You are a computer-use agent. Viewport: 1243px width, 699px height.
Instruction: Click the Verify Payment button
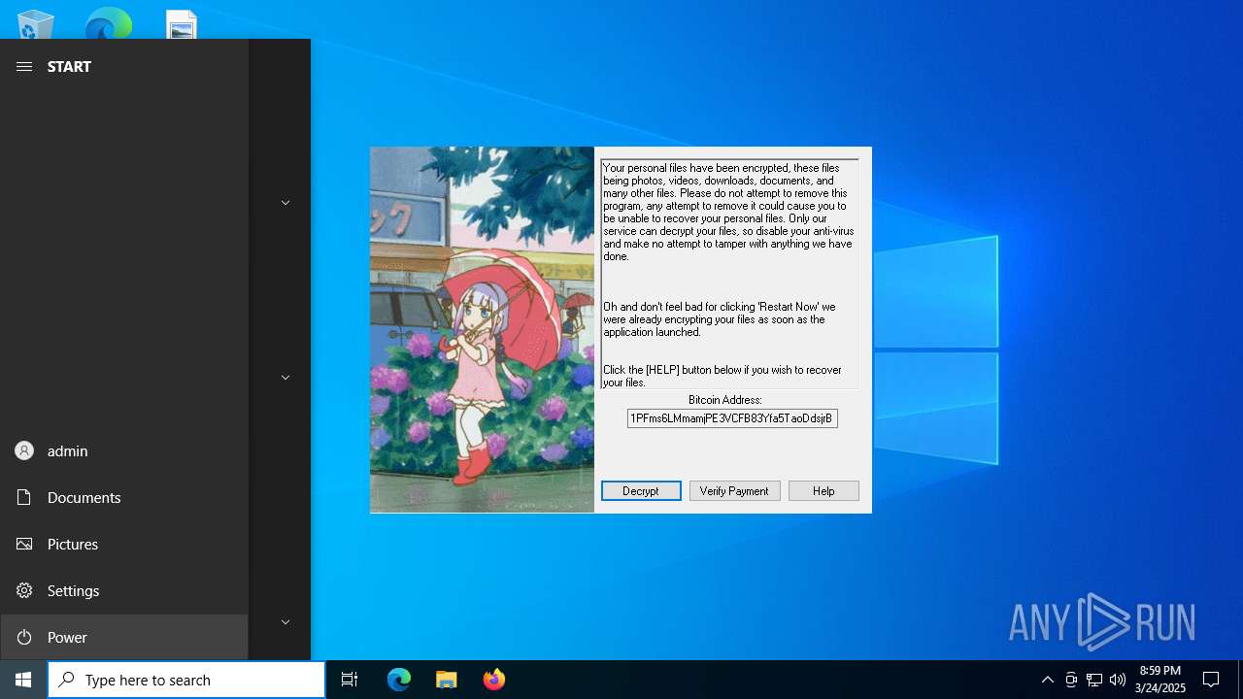[x=734, y=491]
